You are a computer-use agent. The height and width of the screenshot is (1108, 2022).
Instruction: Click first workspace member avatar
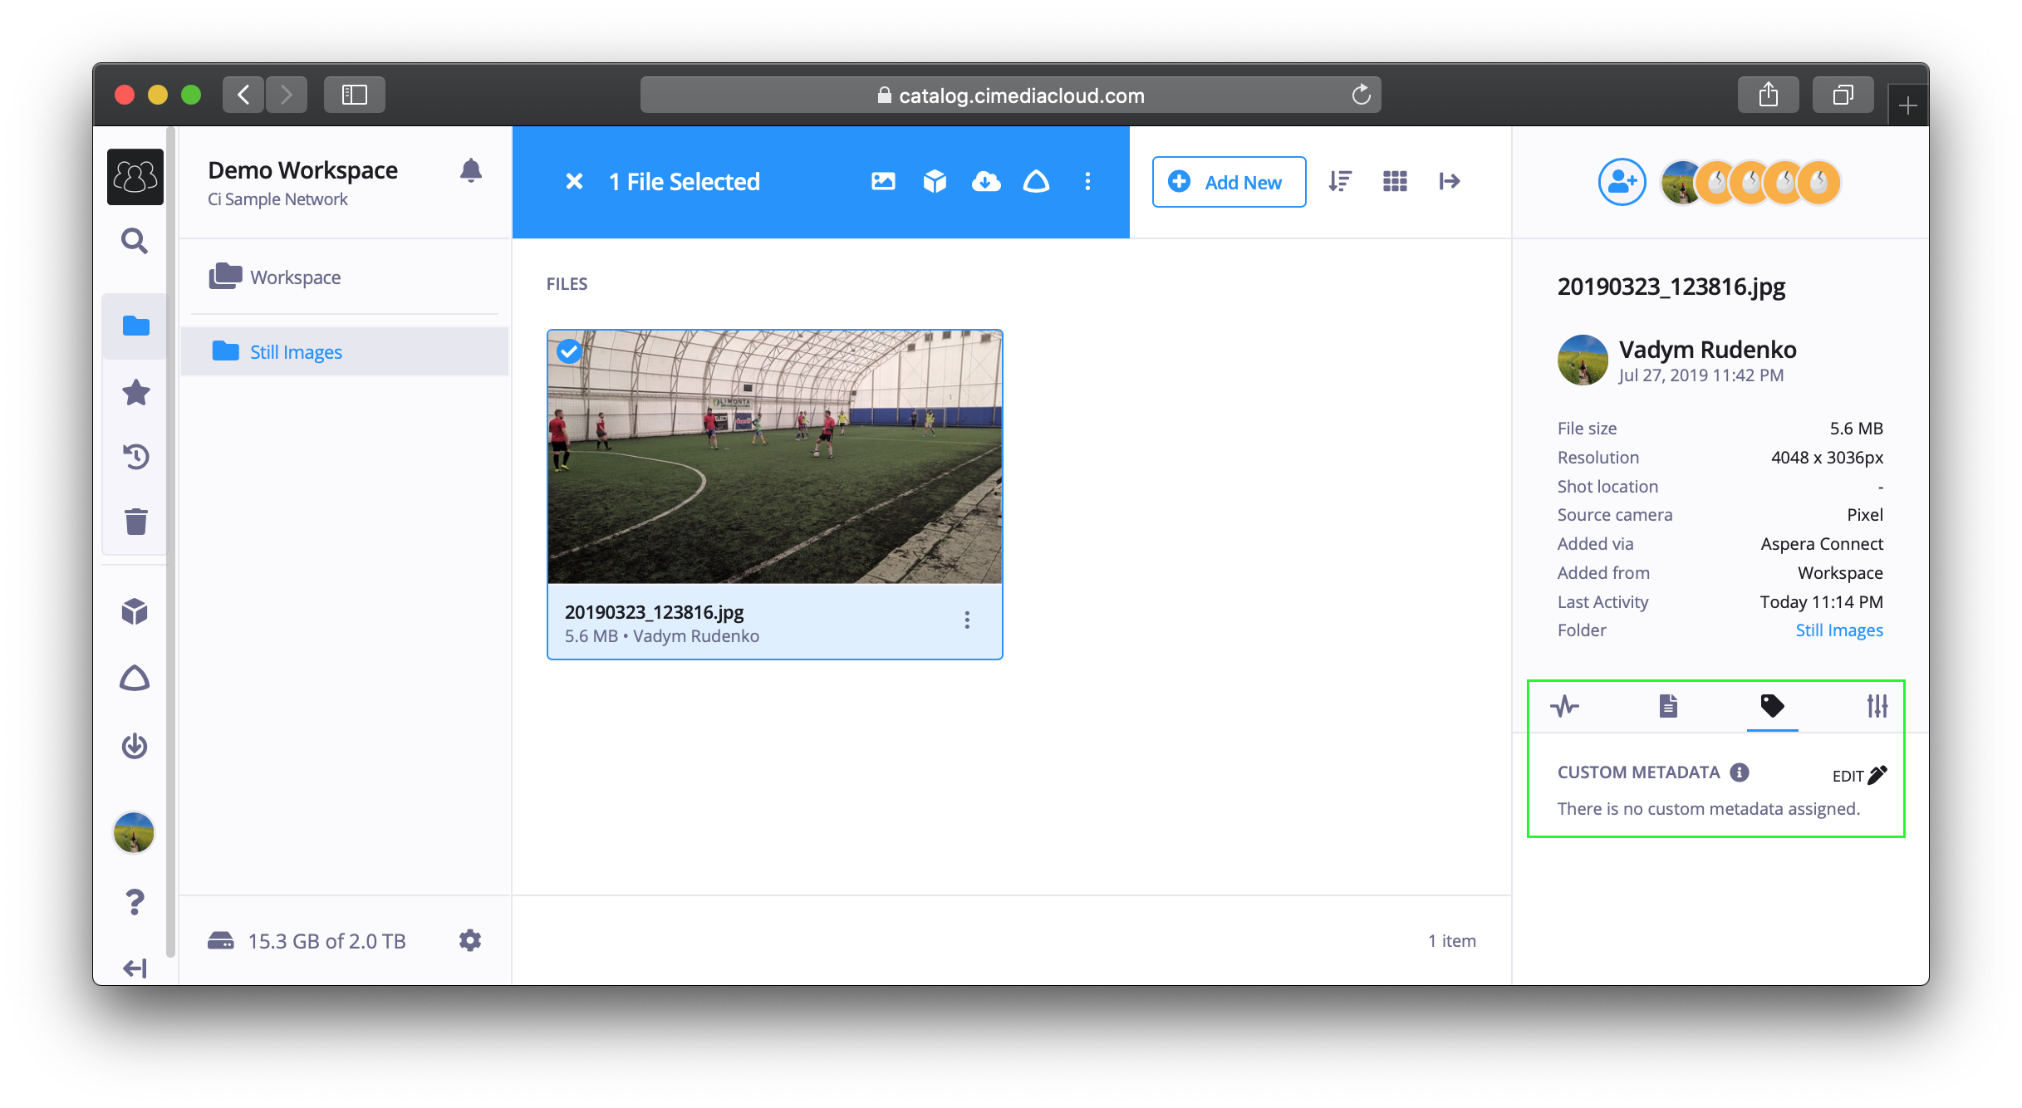coord(1682,182)
